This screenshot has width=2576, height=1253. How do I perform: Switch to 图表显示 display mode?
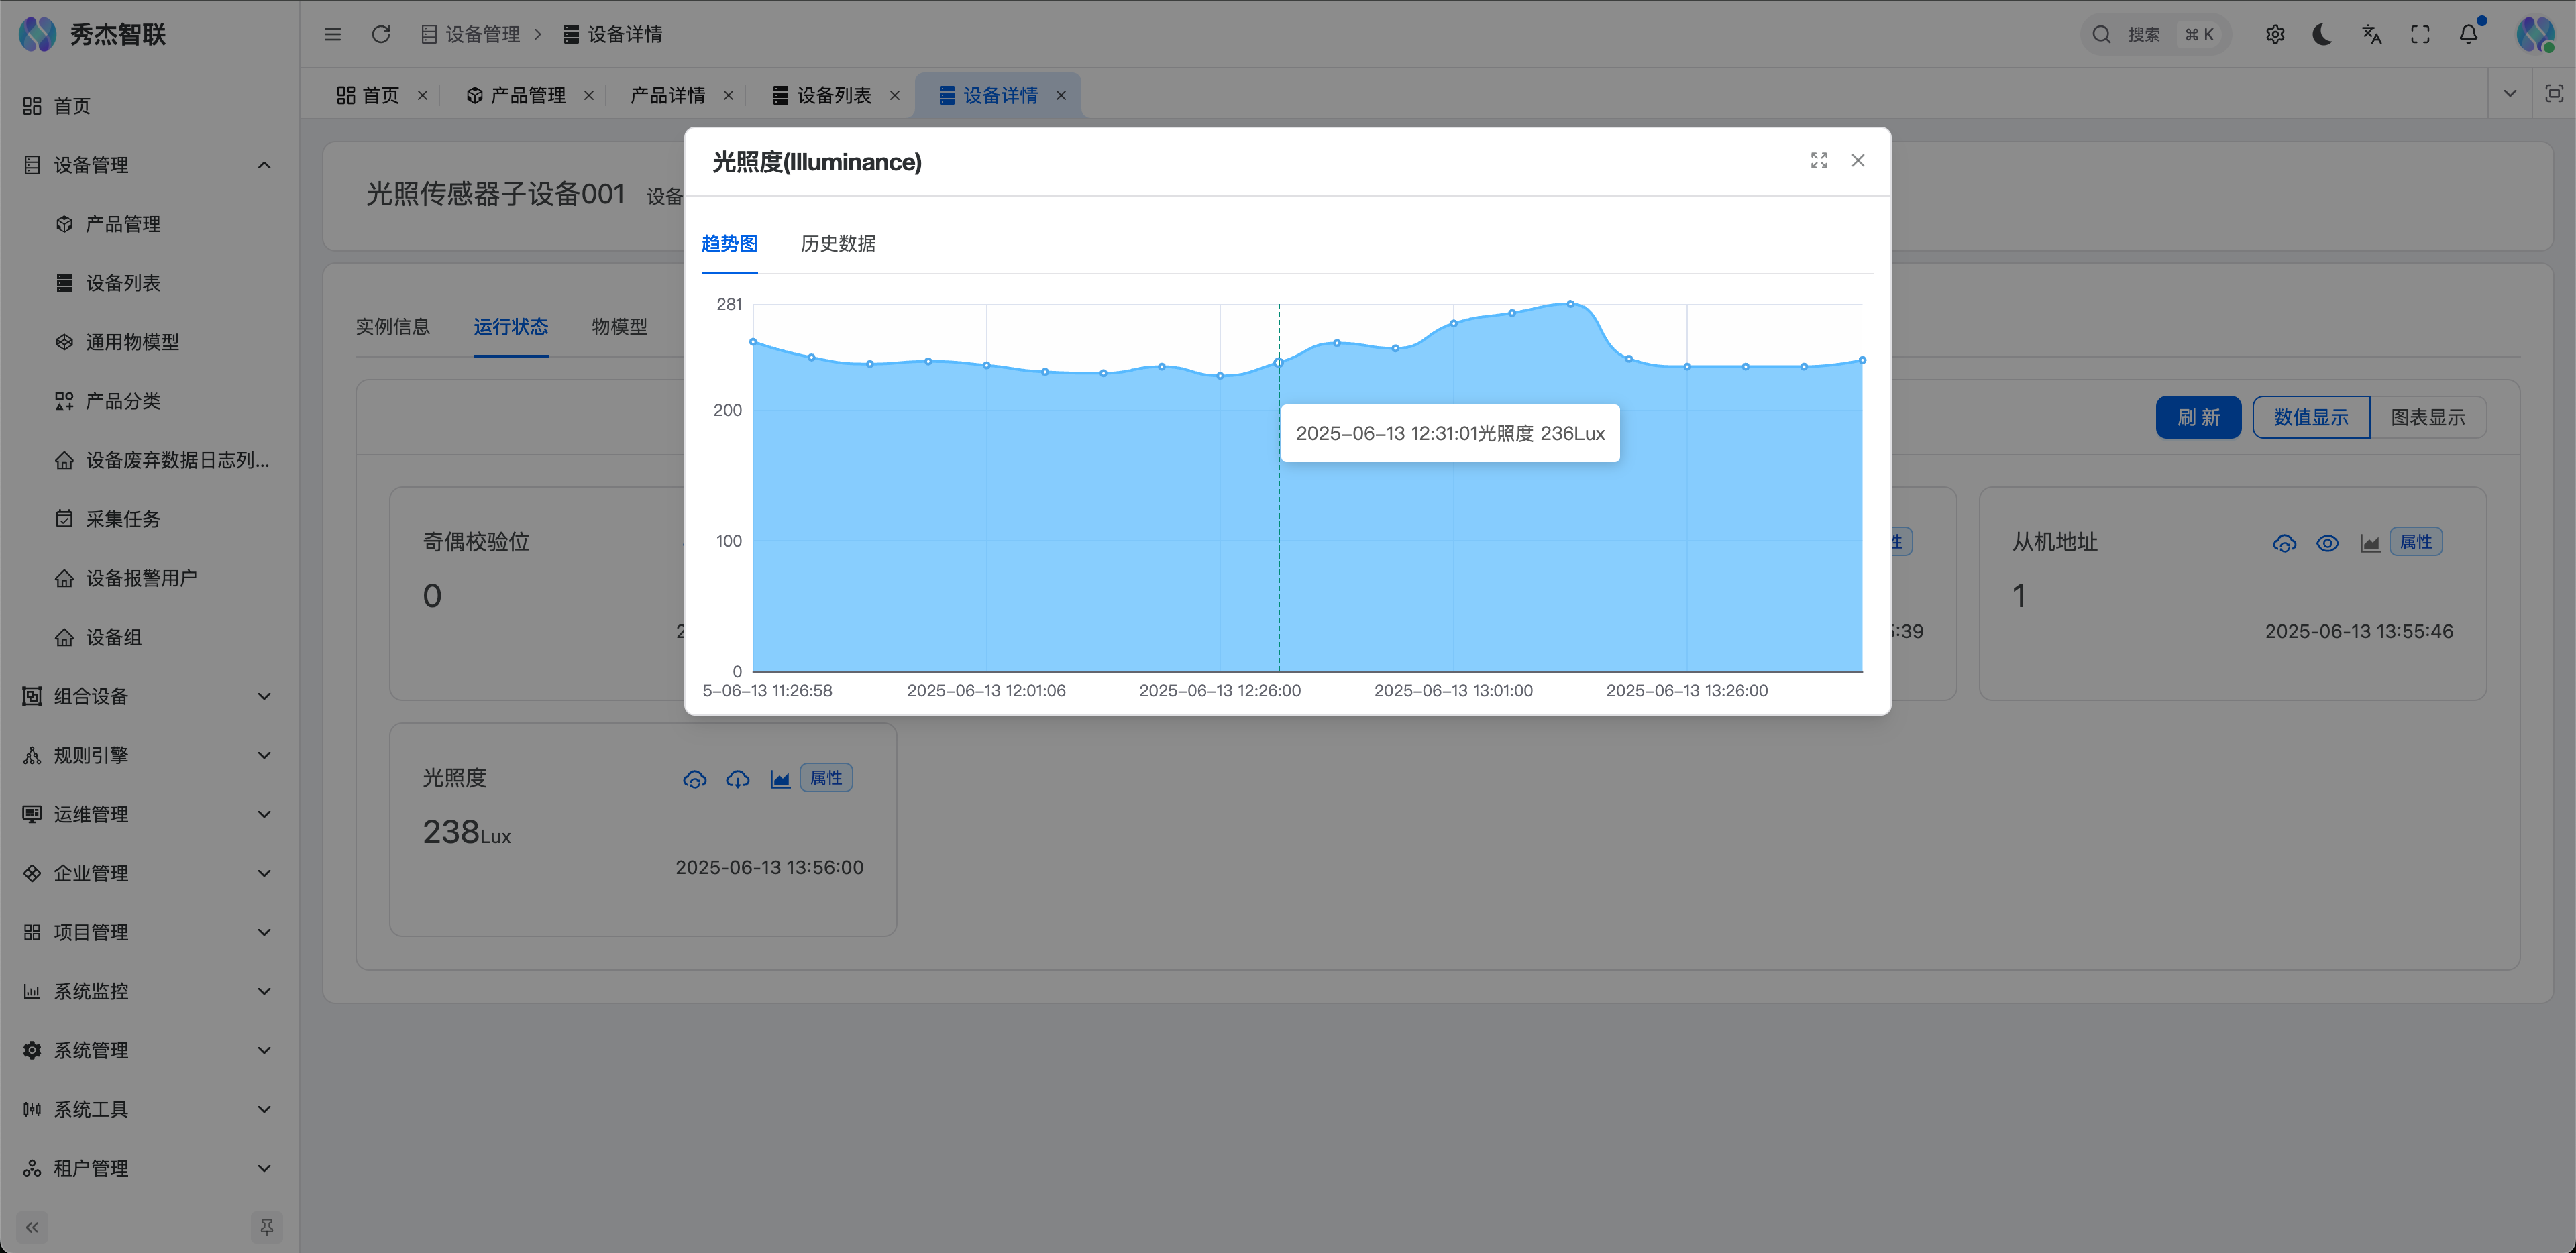[x=2427, y=417]
